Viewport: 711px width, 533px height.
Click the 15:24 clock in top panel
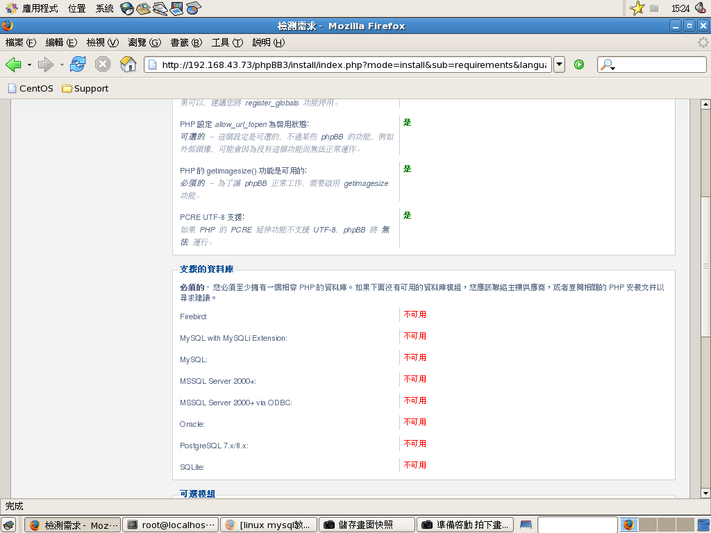click(x=680, y=8)
